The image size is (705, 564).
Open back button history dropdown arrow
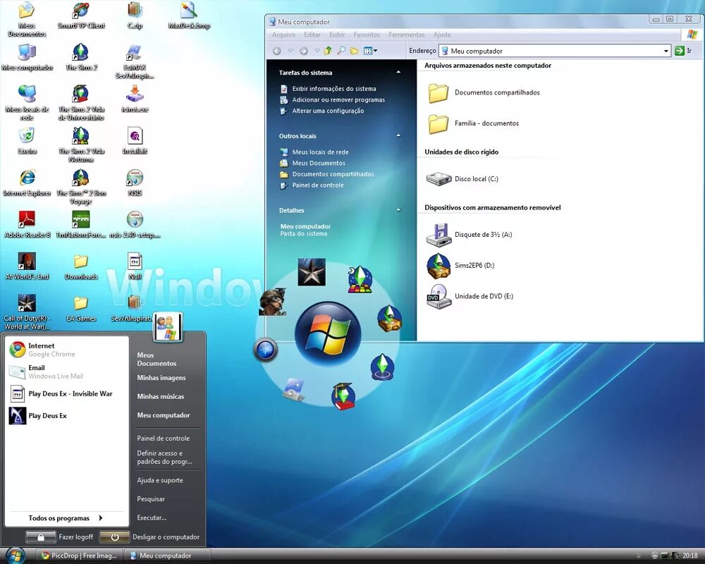click(x=290, y=51)
